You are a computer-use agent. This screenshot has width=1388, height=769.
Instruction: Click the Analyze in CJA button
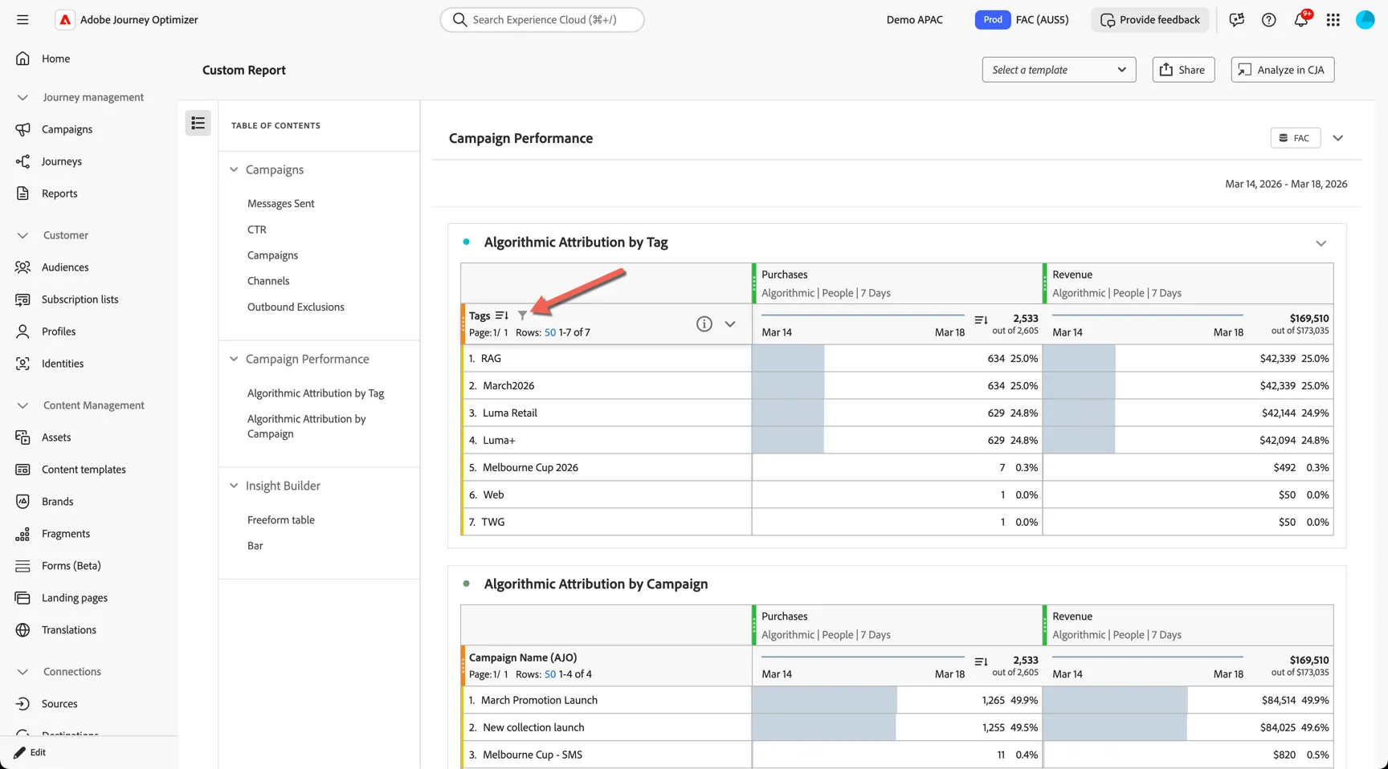point(1283,70)
